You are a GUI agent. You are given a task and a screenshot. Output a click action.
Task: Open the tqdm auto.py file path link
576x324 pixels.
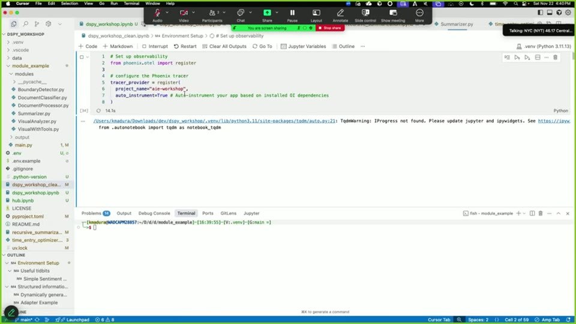(214, 121)
